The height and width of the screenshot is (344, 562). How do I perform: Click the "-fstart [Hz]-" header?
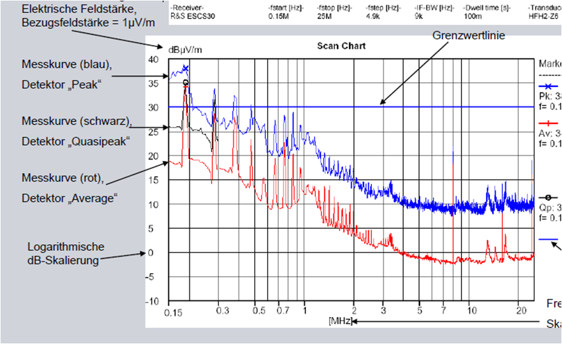pyautogui.click(x=286, y=8)
